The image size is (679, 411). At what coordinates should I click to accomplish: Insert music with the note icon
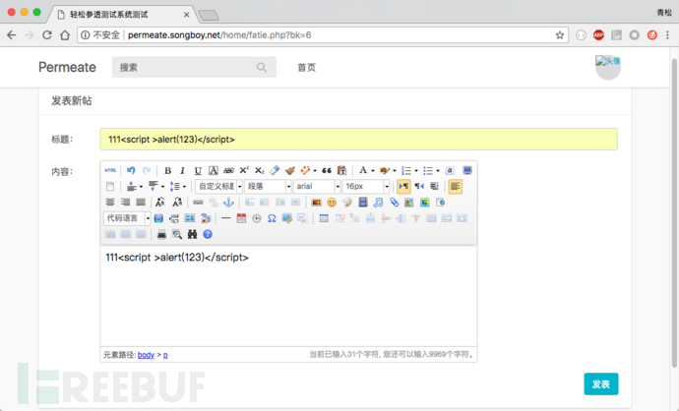[378, 202]
